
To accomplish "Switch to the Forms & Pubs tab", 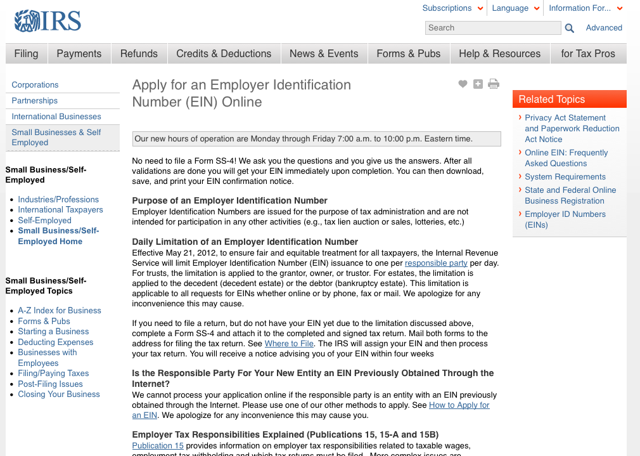I will [408, 54].
